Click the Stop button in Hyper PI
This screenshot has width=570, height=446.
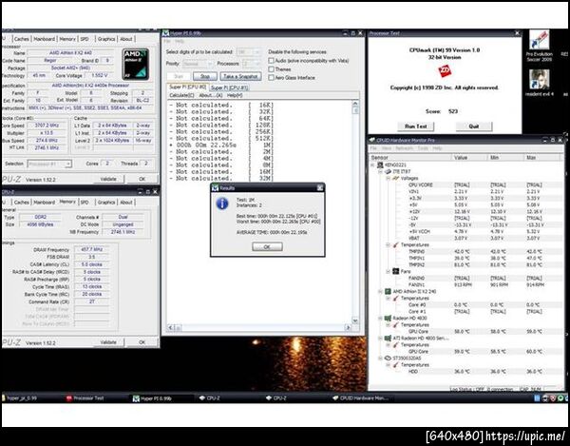coord(205,76)
